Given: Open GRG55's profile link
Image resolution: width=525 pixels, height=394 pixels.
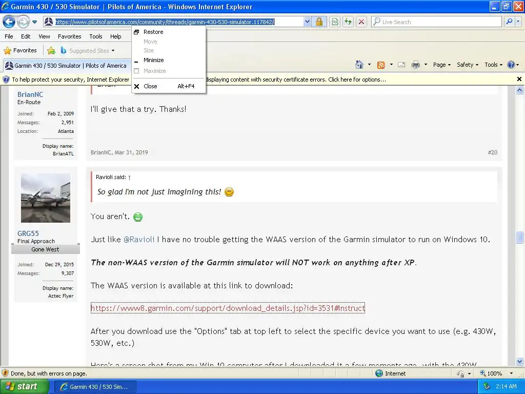Looking at the screenshot, I should click(28, 233).
